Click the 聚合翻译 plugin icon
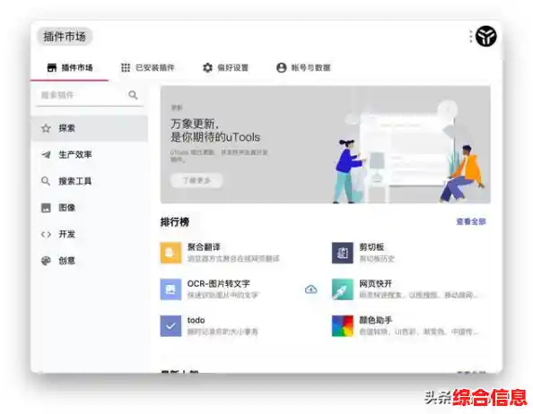533x414 pixels. pos(170,253)
